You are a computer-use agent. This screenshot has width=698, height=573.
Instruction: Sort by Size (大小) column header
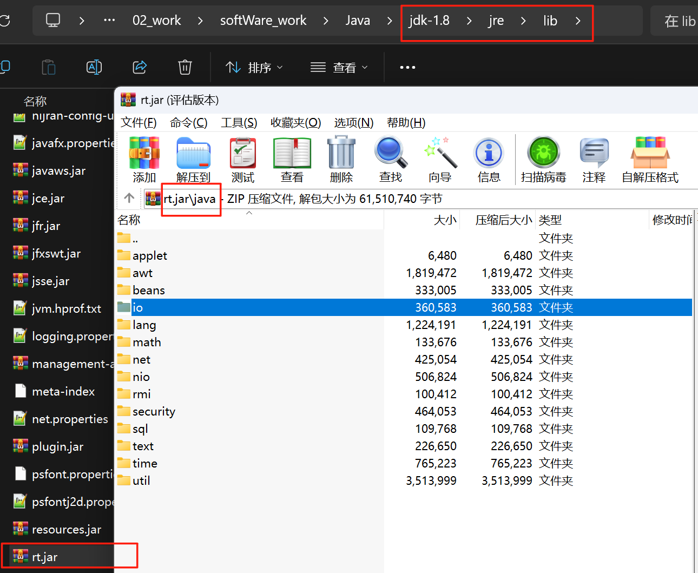point(422,220)
